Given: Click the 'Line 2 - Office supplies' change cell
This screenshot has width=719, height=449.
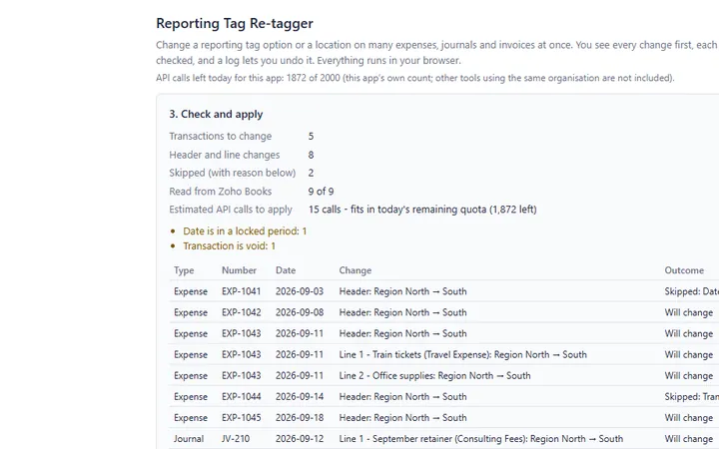Looking at the screenshot, I should [434, 376].
